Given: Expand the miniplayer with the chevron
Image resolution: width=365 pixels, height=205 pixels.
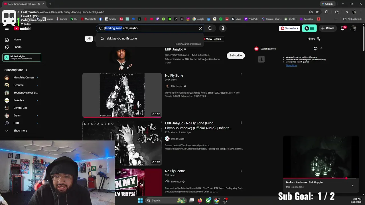Looking at the screenshot, I should tap(352, 186).
